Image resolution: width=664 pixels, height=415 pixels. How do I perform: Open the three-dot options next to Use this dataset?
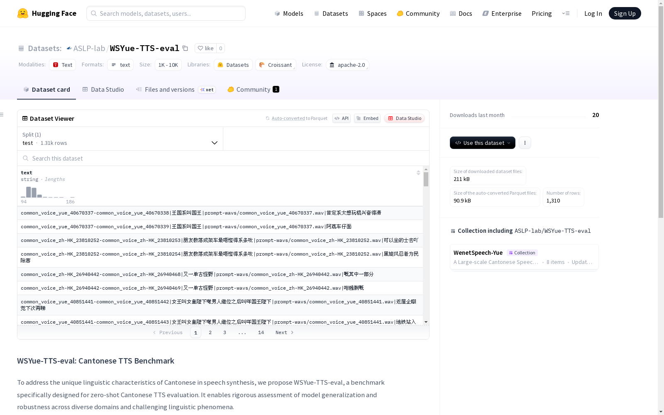525,143
